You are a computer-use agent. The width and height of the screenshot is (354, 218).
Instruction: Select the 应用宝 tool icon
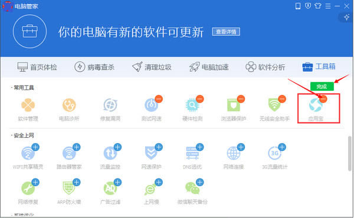pyautogui.click(x=316, y=105)
